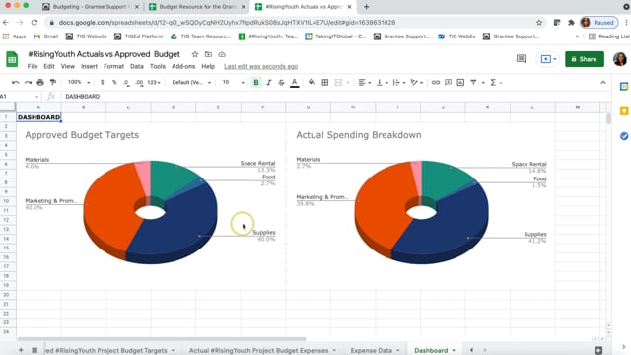Image resolution: width=631 pixels, height=355 pixels.
Task: Open the Tools menu
Action: (x=158, y=66)
